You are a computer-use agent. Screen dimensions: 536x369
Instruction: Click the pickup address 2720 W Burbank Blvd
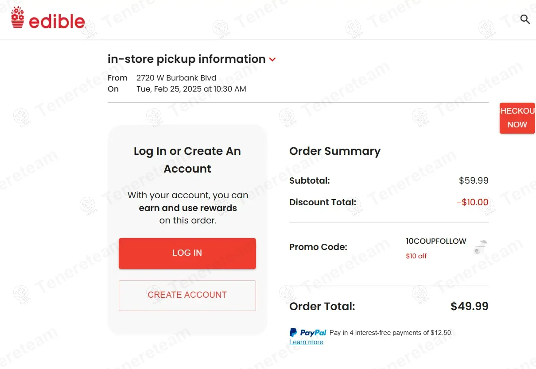(x=176, y=78)
